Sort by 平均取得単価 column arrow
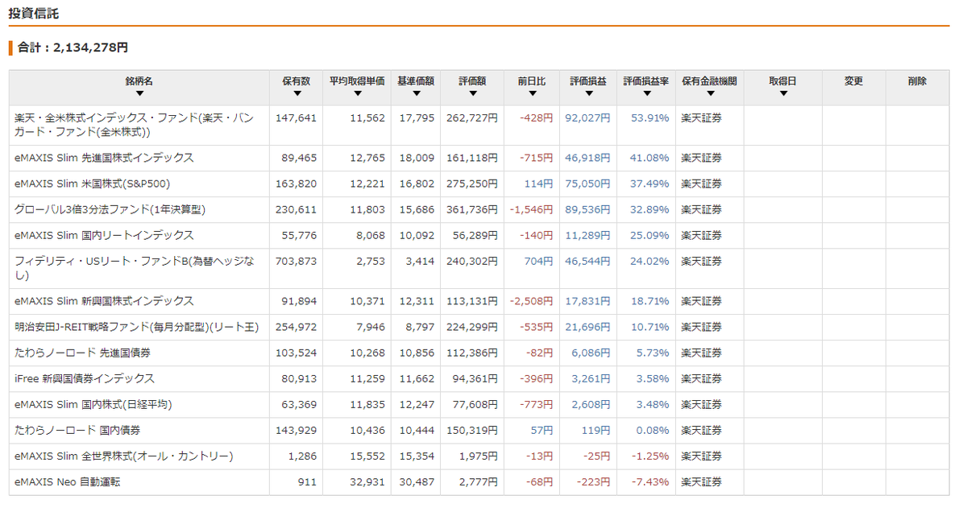 [x=357, y=94]
